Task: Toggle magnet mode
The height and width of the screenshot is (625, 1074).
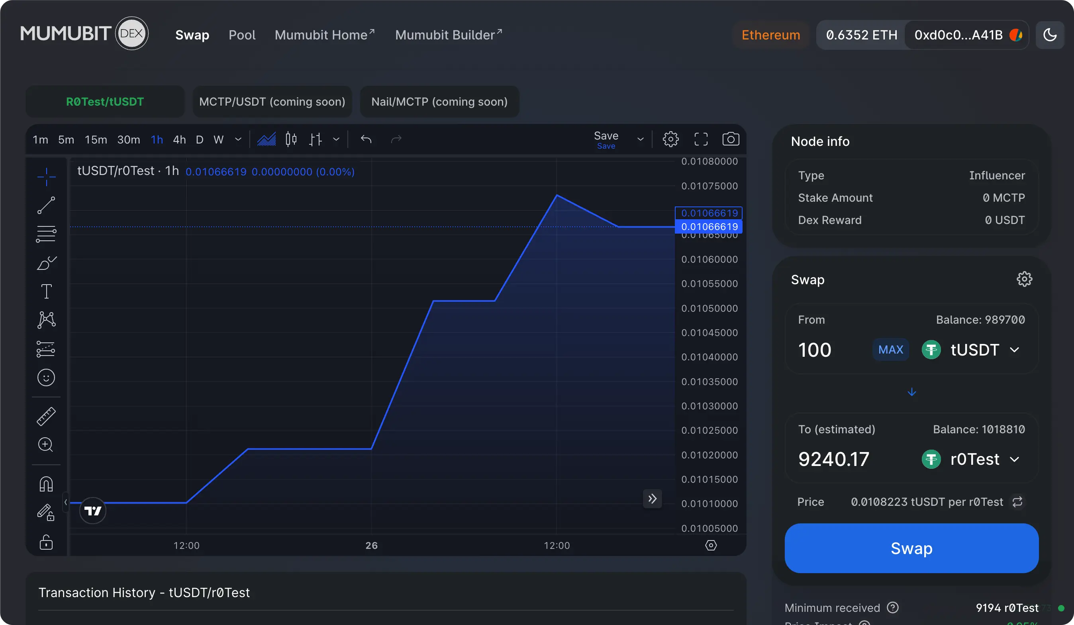Action: point(46,484)
